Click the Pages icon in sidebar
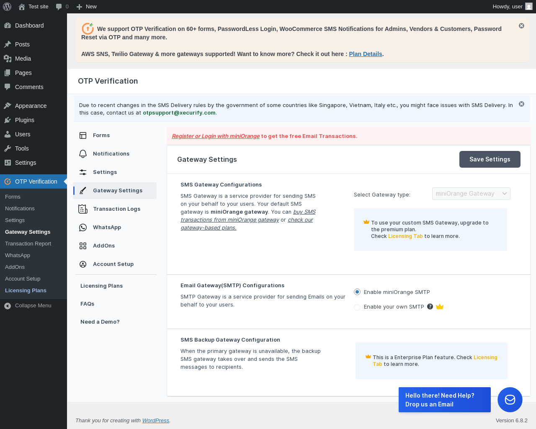Image resolution: width=536 pixels, height=429 pixels. [x=8, y=73]
